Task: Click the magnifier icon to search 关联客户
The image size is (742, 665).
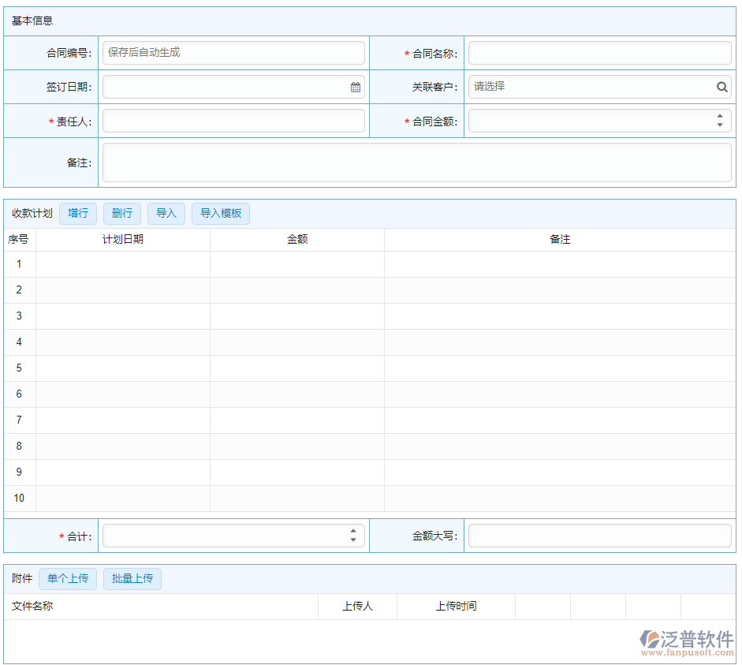Action: click(x=721, y=87)
